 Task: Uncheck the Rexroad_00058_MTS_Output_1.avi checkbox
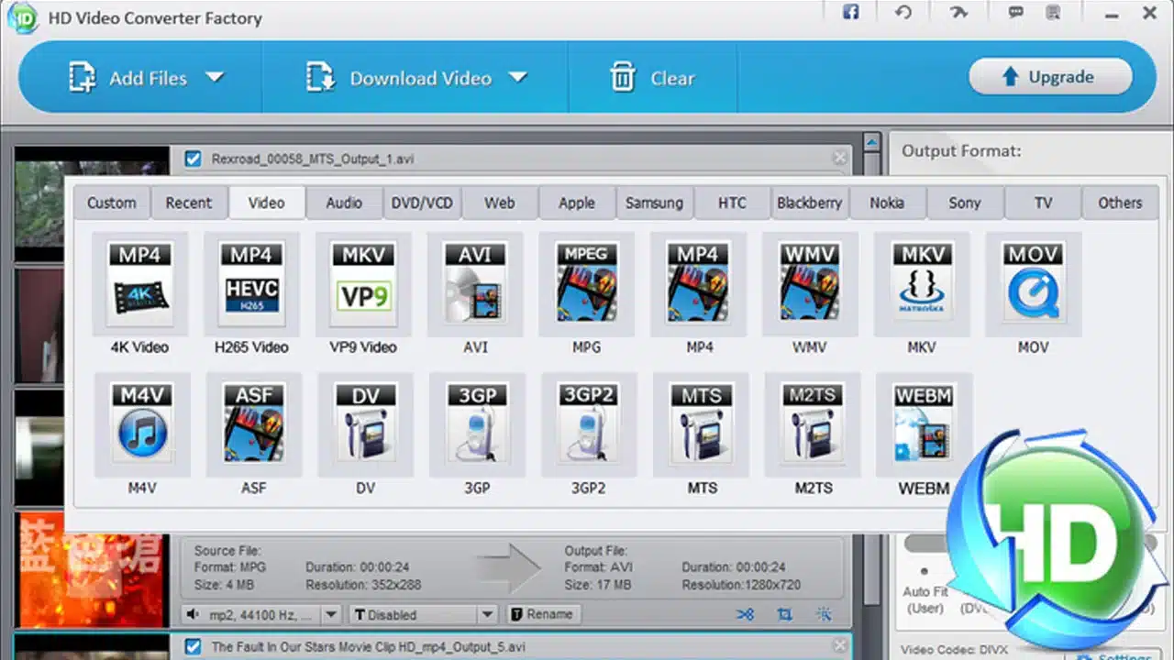pos(193,159)
